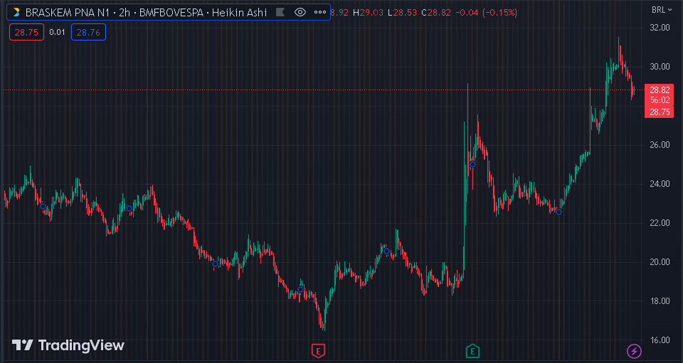Click the red E earnings marker

coord(319,351)
